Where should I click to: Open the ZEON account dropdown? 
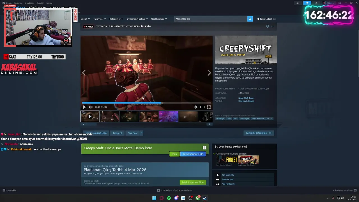328,3
